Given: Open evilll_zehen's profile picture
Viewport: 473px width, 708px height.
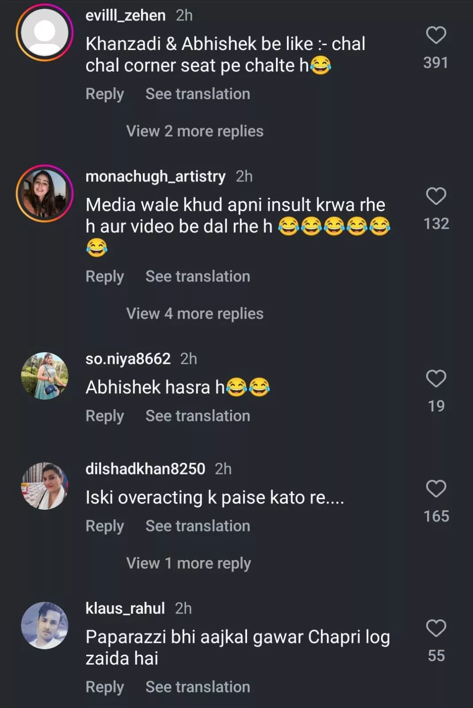Looking at the screenshot, I should [x=45, y=32].
